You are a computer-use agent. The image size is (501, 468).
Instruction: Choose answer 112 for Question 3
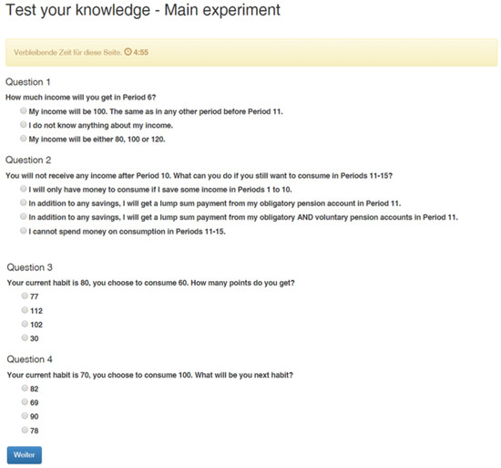25,310
